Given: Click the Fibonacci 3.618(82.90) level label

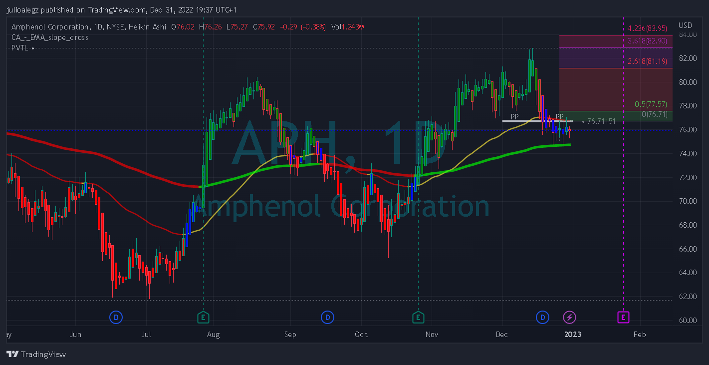Looking at the screenshot, I should (x=647, y=40).
